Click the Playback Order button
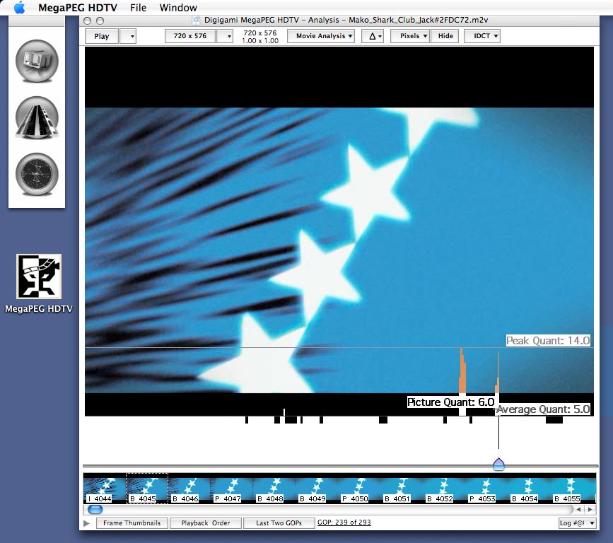 [x=206, y=523]
